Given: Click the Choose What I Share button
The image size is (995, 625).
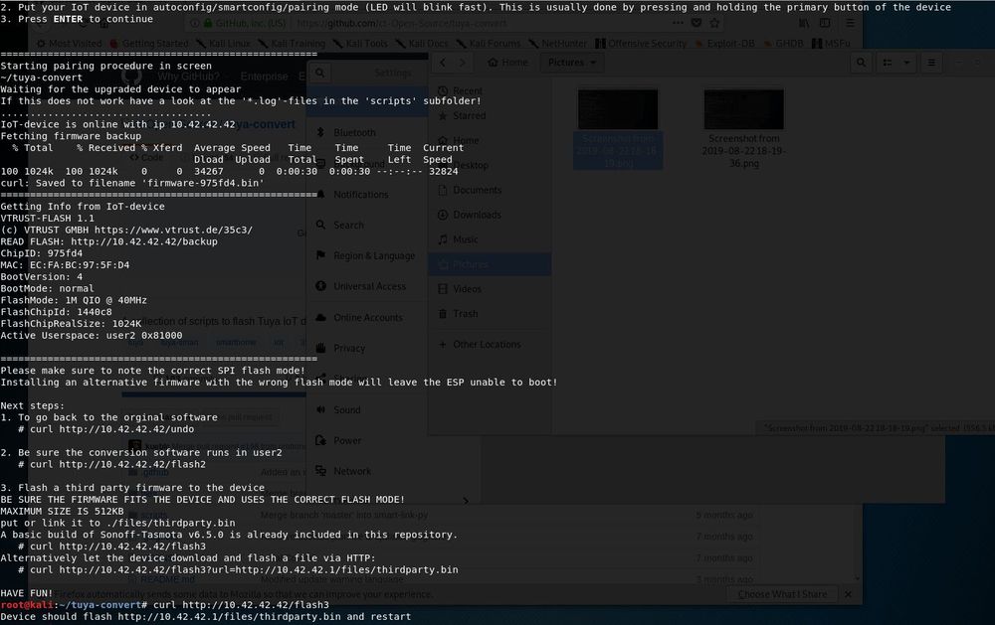Looking at the screenshot, I should (x=785, y=593).
